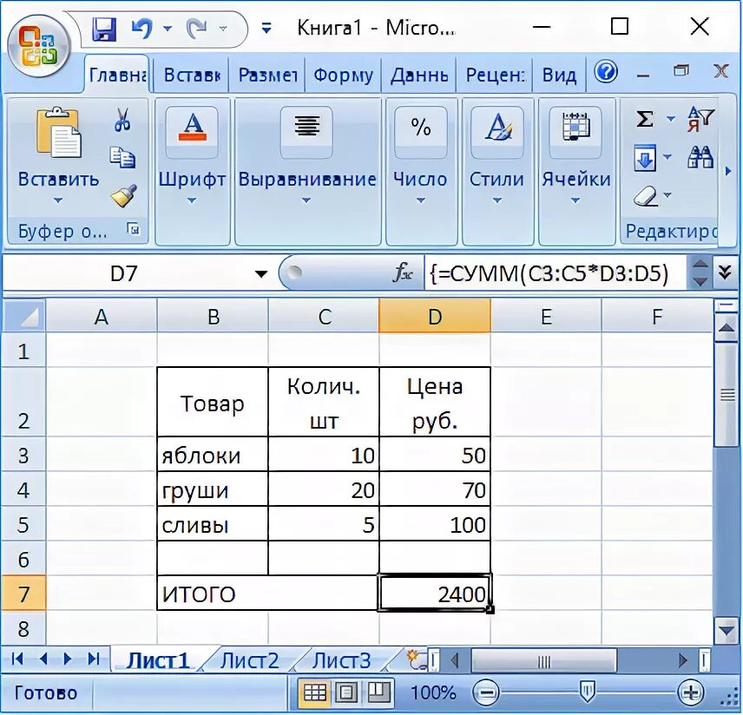743x715 pixels.
Task: Click the AutoSum sigma icon
Action: 644,119
